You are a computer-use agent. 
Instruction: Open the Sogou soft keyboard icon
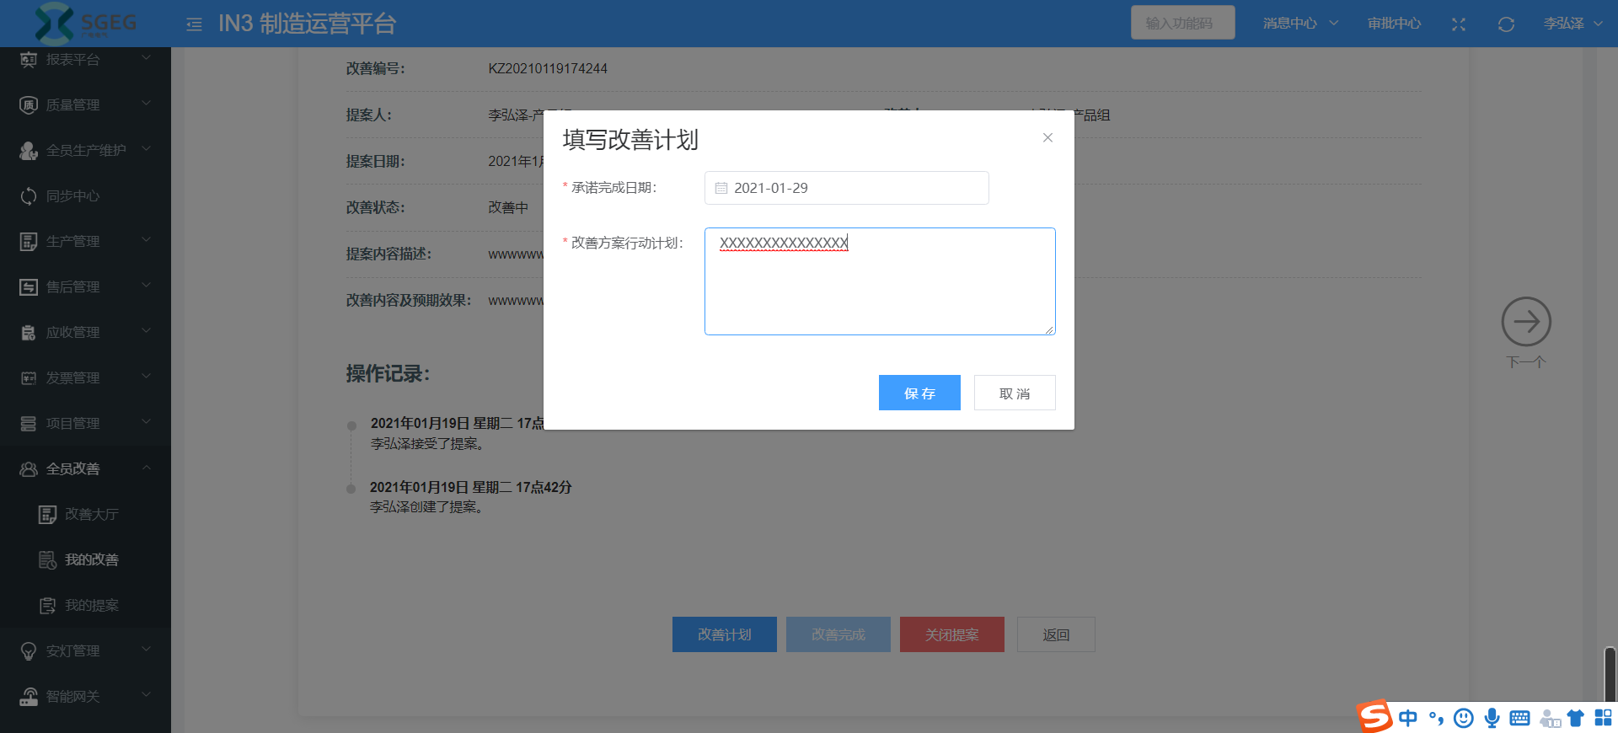coord(1519,718)
